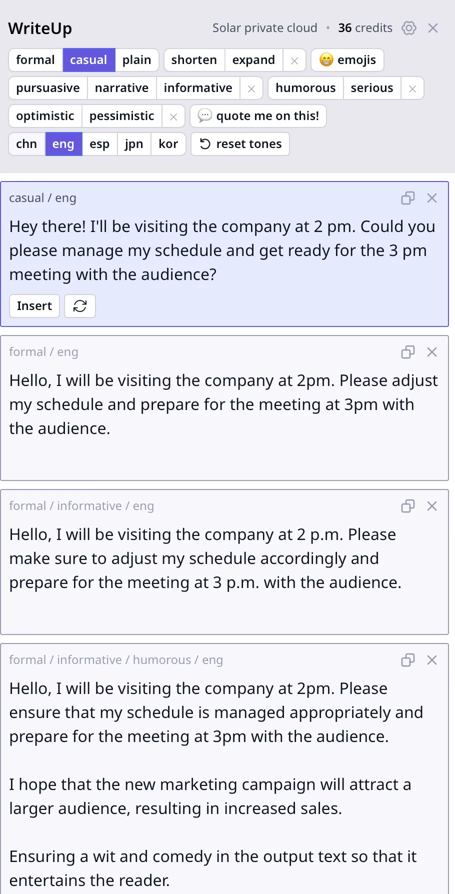The width and height of the screenshot is (455, 894).
Task: Copy the formal / eng result
Action: click(x=408, y=352)
